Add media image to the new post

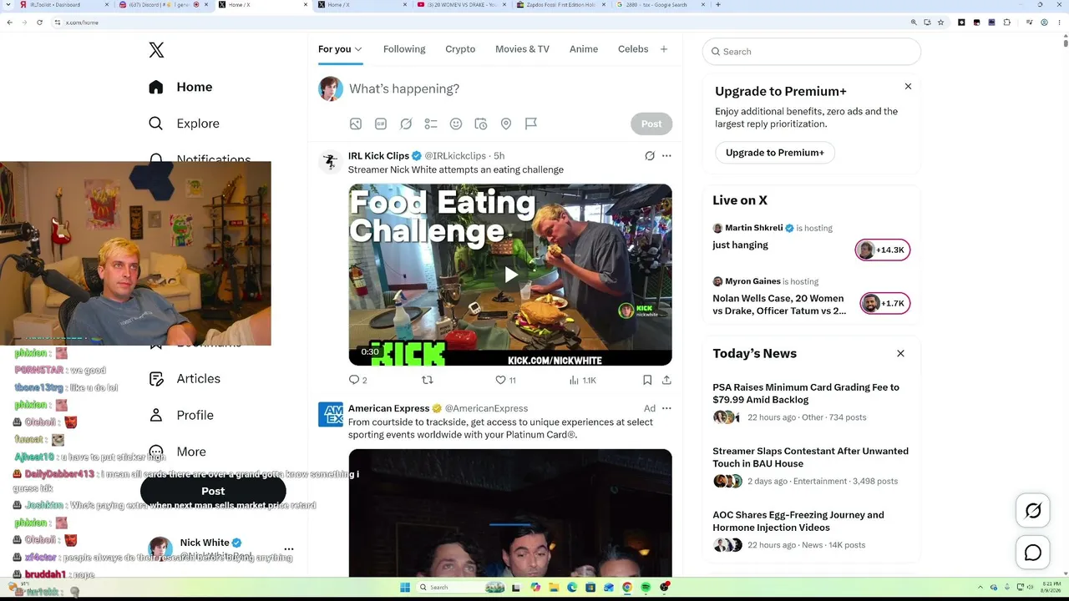point(356,124)
